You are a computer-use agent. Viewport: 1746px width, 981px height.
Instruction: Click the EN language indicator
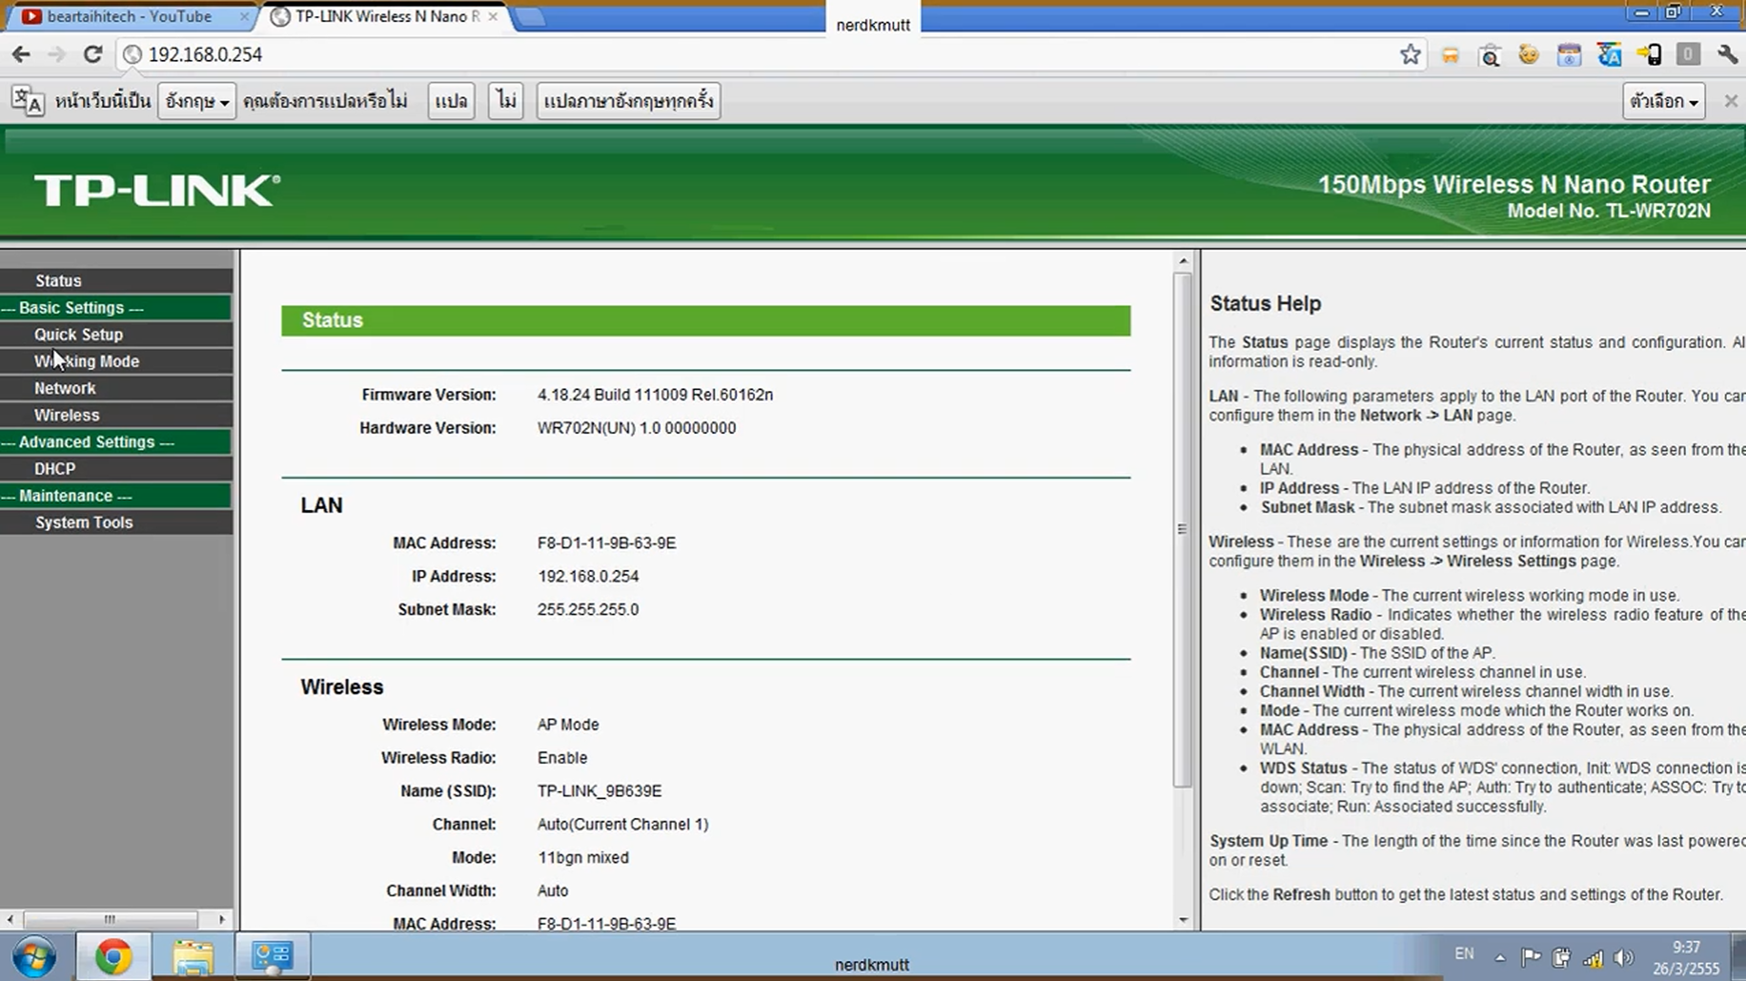(x=1464, y=954)
